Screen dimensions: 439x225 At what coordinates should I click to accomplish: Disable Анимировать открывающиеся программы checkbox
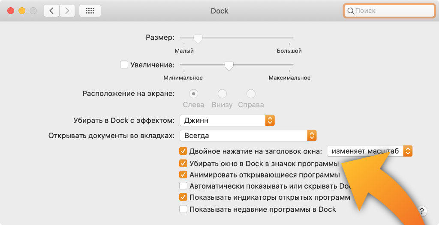coord(183,175)
